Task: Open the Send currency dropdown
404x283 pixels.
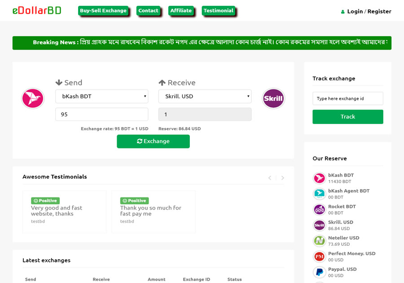Action: point(101,96)
